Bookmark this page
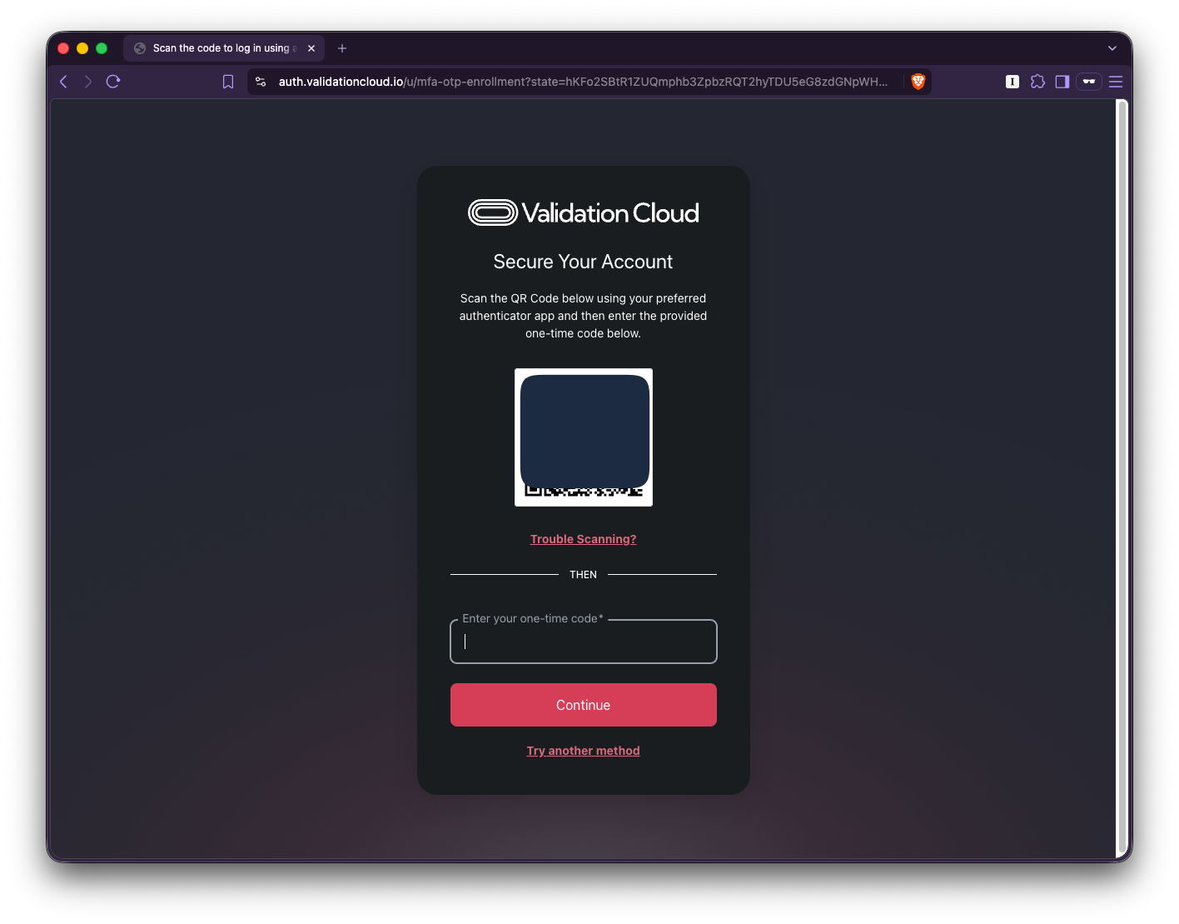 228,82
